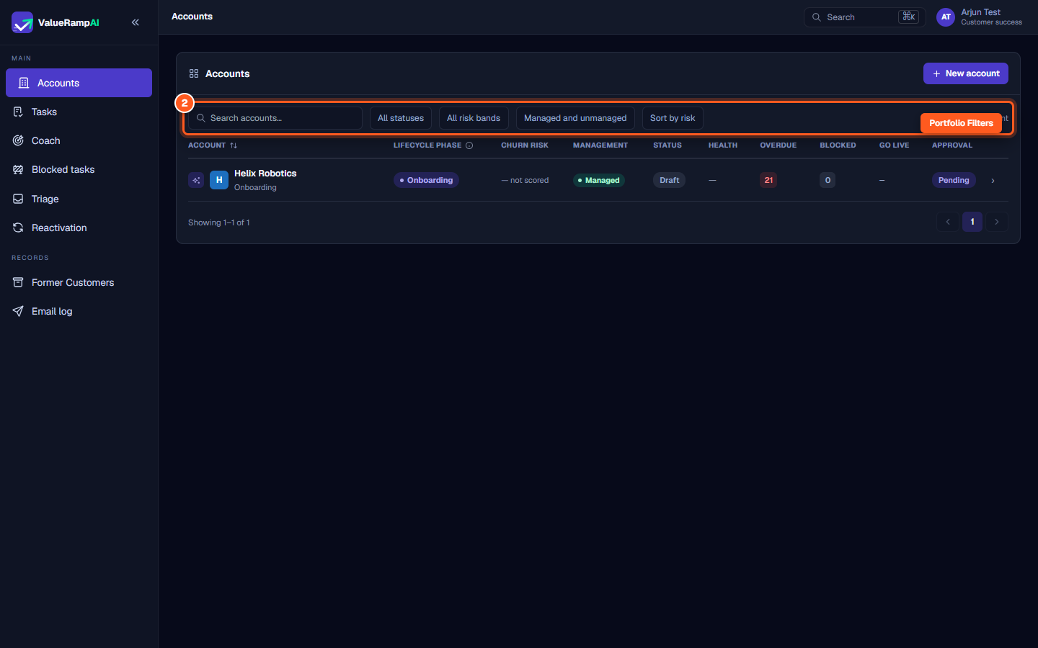The image size is (1038, 648).
Task: Open Accounts in the sidebar
Action: (x=79, y=83)
